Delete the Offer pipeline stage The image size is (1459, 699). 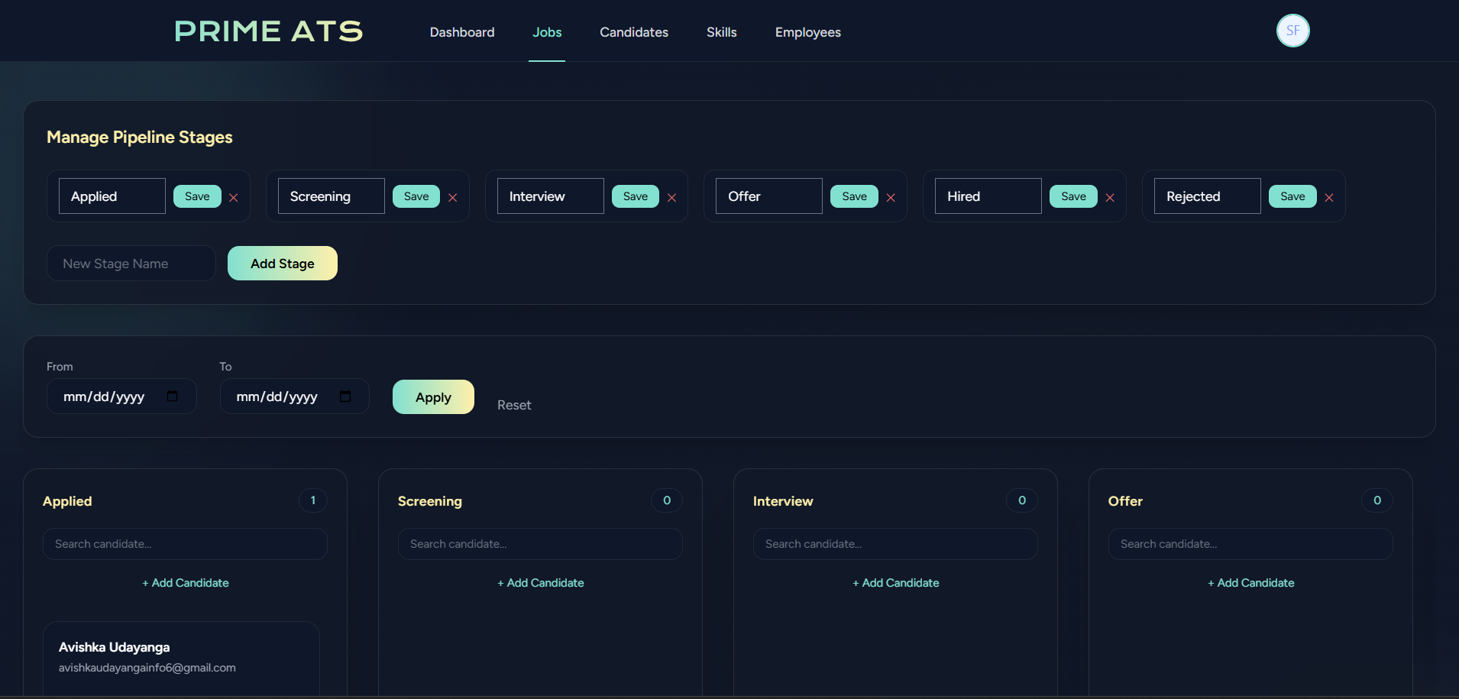[x=891, y=198]
